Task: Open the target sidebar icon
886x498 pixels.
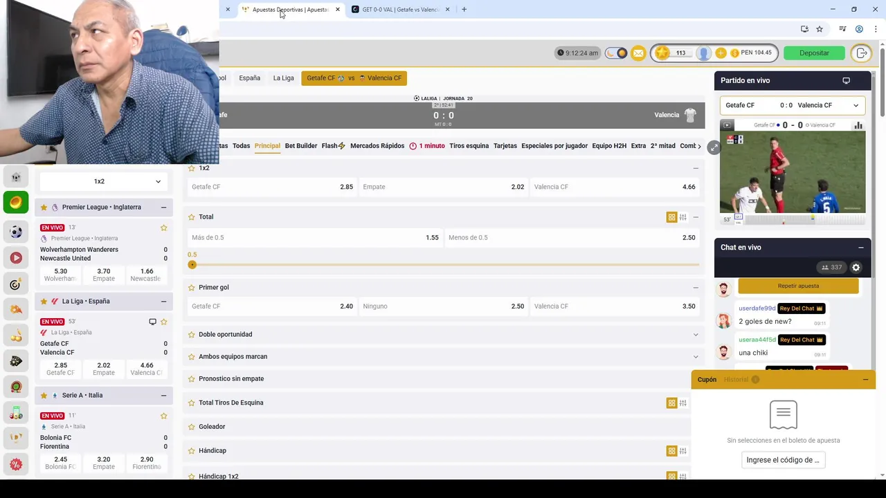Action: pyautogui.click(x=16, y=284)
